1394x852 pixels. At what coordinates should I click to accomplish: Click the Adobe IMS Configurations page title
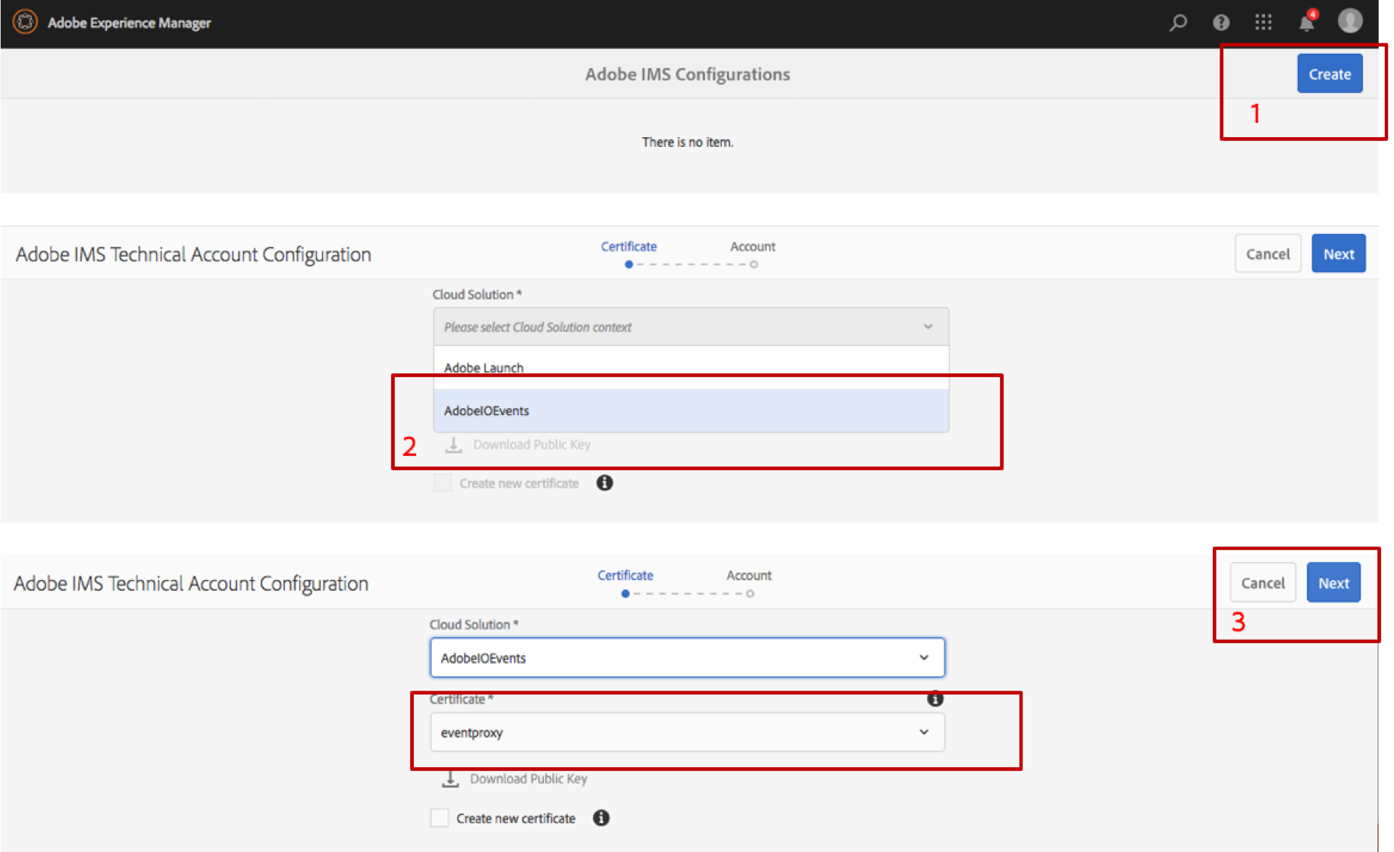pos(688,74)
